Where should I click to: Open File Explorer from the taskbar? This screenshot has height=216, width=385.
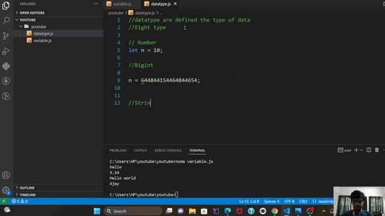click(192, 211)
